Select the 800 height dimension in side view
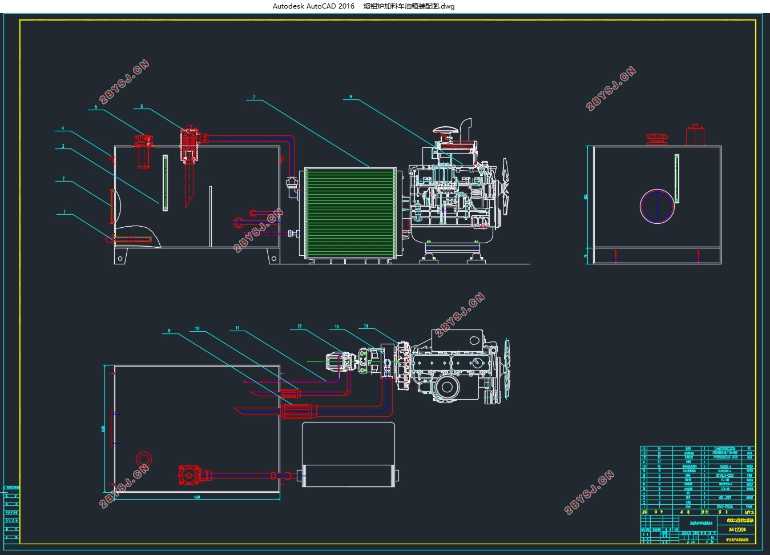Viewport: 770px width, 555px height. pyautogui.click(x=586, y=197)
